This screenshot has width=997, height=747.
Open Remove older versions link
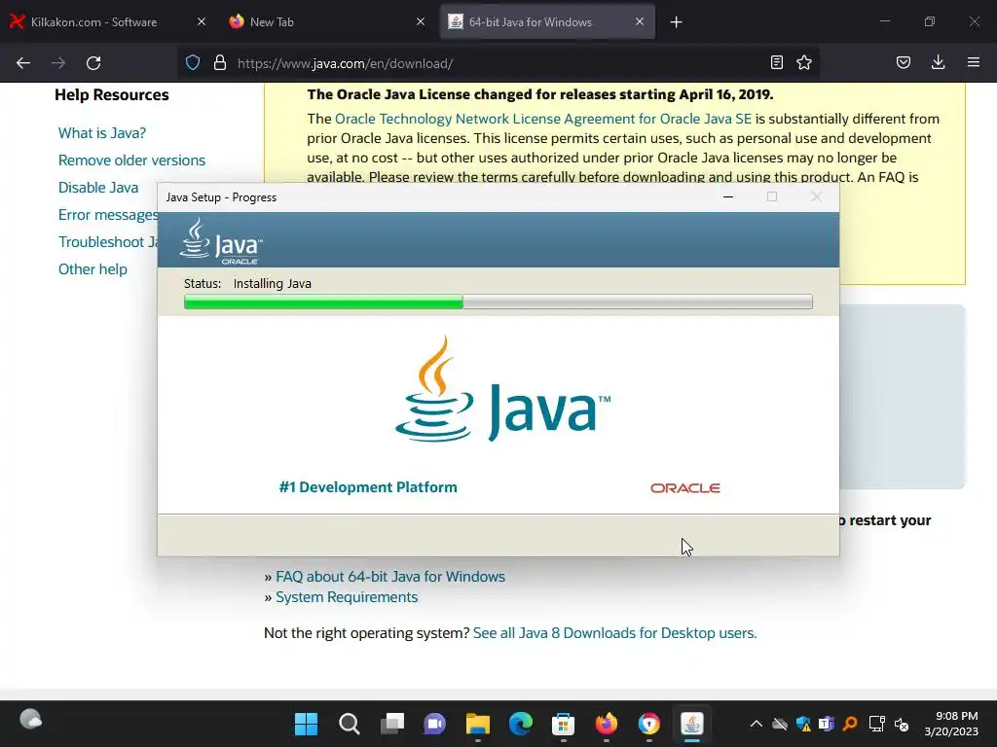pos(131,160)
